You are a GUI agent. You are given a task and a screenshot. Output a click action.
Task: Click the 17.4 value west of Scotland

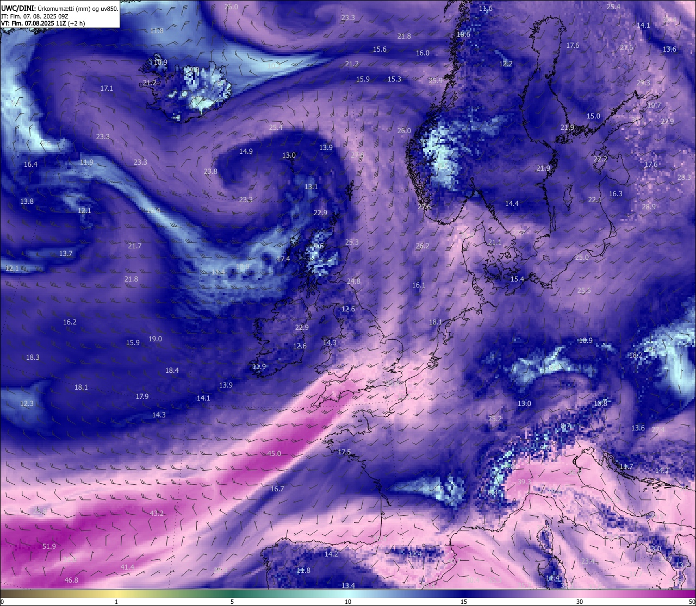[x=283, y=259]
